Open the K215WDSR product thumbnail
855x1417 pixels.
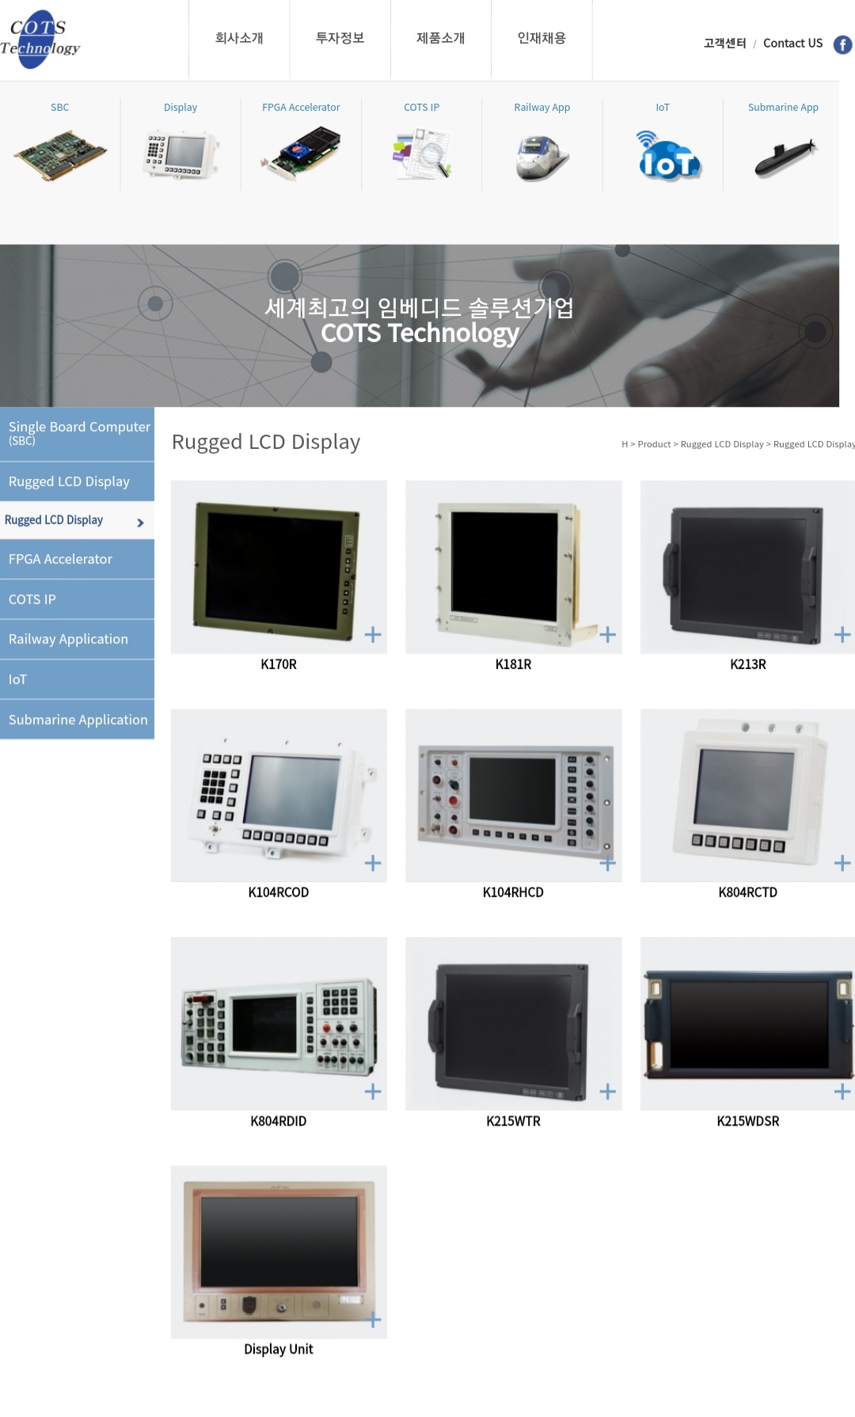coord(747,1024)
